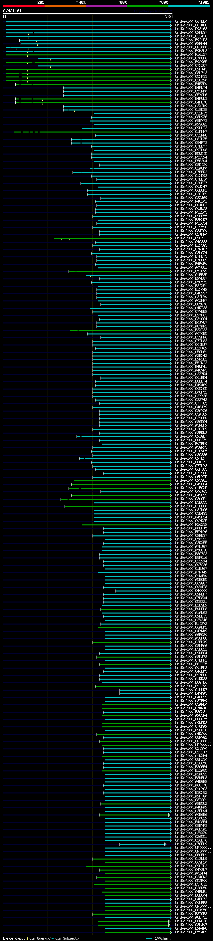
Task: Open hit UniRef100_Q46JY9
Action: point(191,407)
